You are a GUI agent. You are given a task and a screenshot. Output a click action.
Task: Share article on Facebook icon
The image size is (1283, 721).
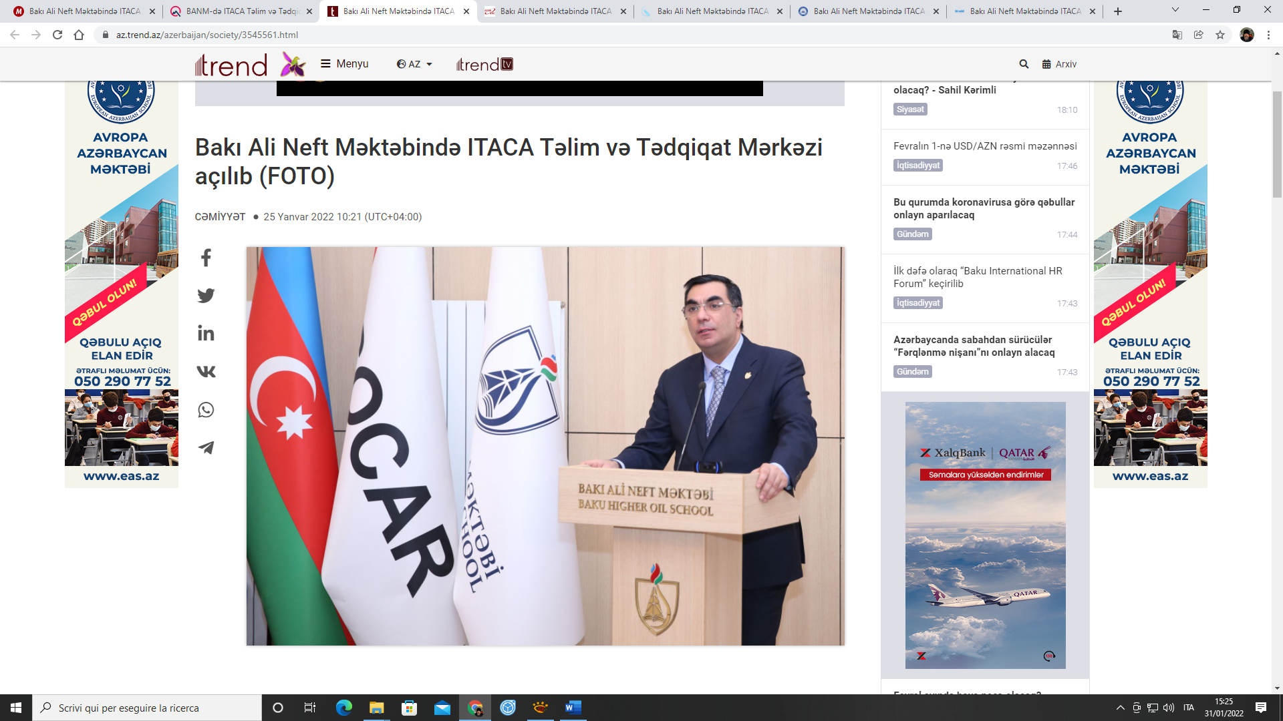click(x=206, y=258)
